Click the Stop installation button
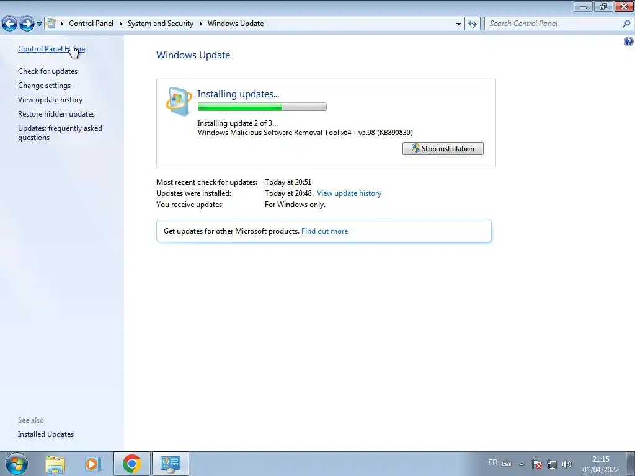 pos(443,149)
